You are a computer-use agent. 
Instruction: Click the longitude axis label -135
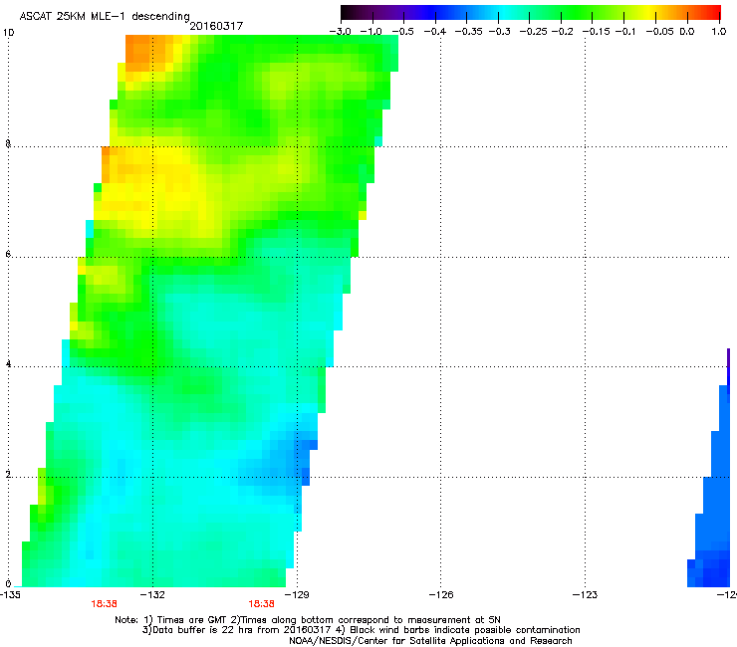pos(10,595)
